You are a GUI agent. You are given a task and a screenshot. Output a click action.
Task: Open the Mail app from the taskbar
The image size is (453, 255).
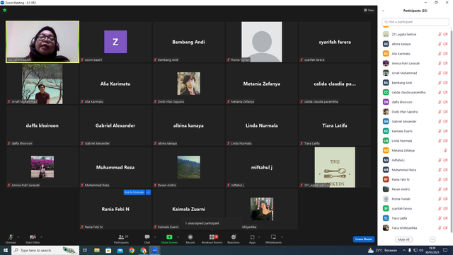click(x=120, y=250)
